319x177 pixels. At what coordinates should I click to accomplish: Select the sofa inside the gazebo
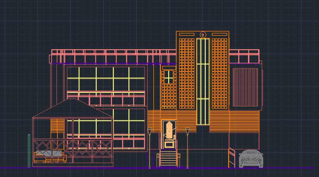coord(50,156)
